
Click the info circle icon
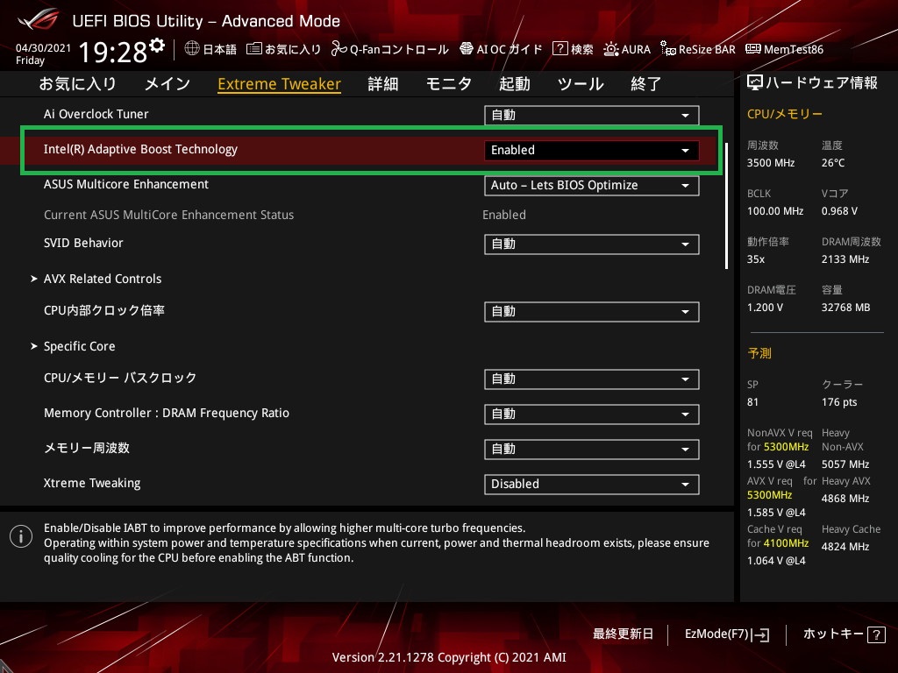coord(21,536)
